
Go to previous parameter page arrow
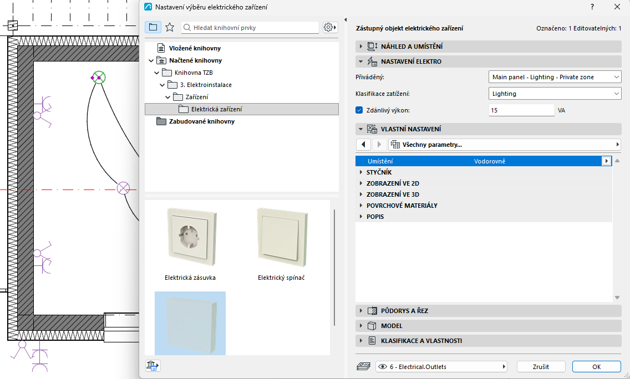click(x=364, y=145)
